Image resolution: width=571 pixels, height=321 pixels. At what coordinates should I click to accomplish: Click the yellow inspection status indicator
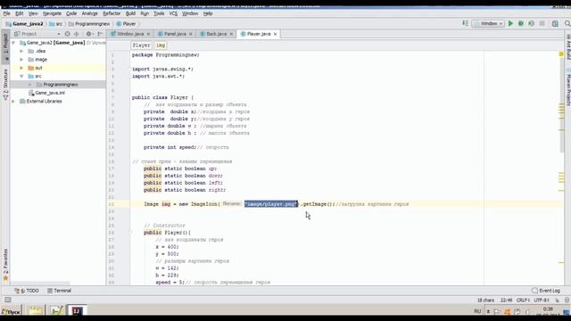(561, 54)
